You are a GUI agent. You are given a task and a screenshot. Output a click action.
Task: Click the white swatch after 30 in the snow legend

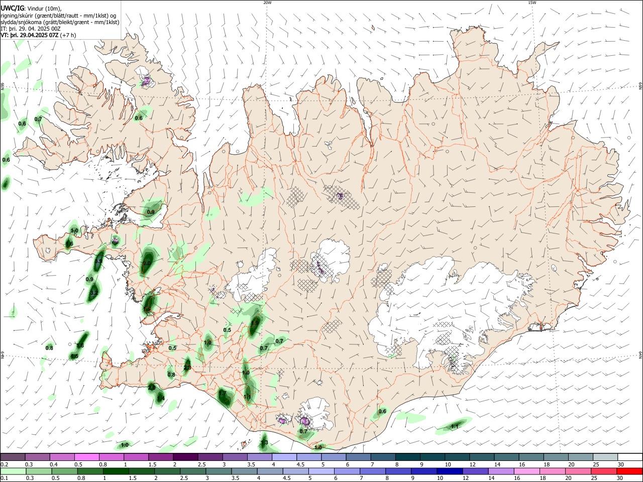pyautogui.click(x=630, y=457)
